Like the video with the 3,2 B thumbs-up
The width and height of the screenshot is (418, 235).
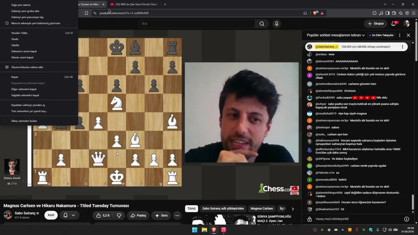(x=103, y=215)
